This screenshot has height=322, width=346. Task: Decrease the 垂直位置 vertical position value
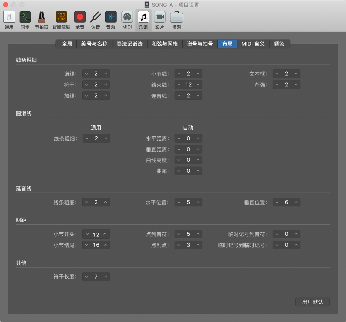277,202
